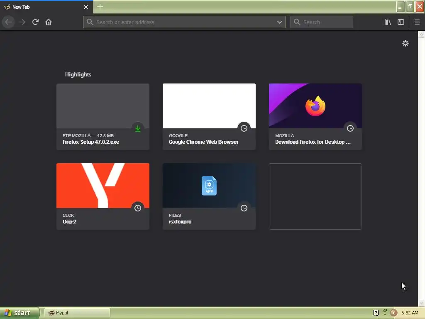Click the Highlights section heading

[78, 74]
